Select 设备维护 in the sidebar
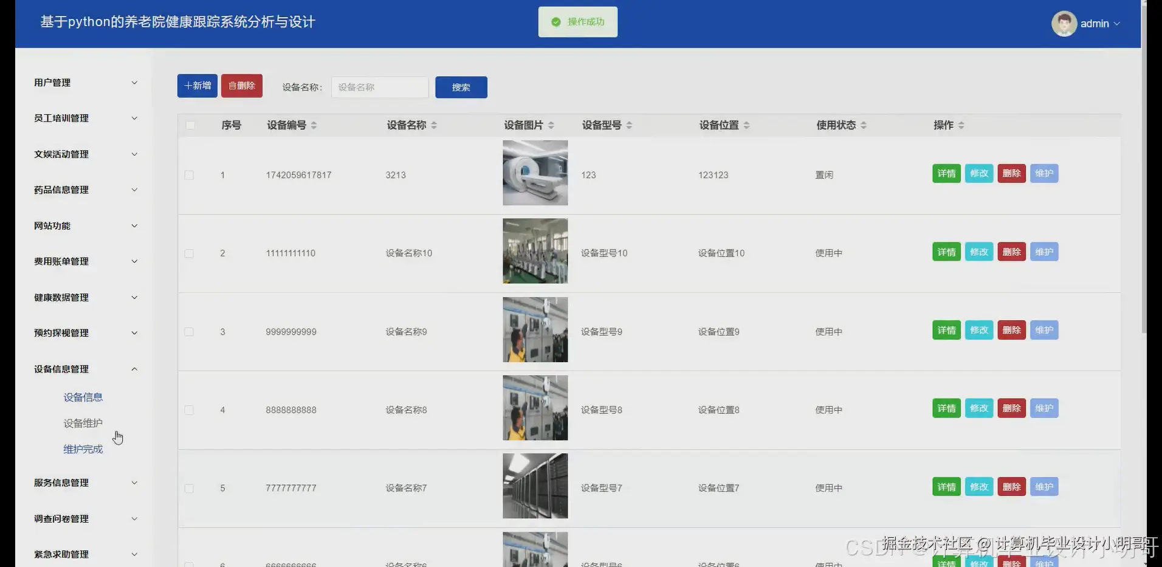 point(83,423)
